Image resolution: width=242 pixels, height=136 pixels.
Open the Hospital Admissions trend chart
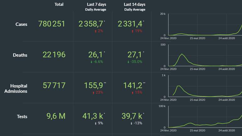204,87
